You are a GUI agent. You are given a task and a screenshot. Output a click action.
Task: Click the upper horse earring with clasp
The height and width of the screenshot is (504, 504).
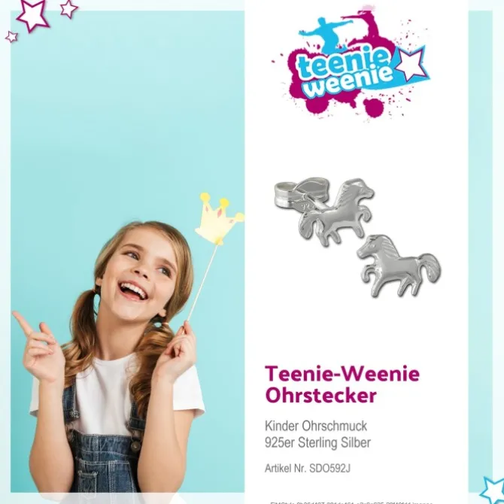point(325,212)
